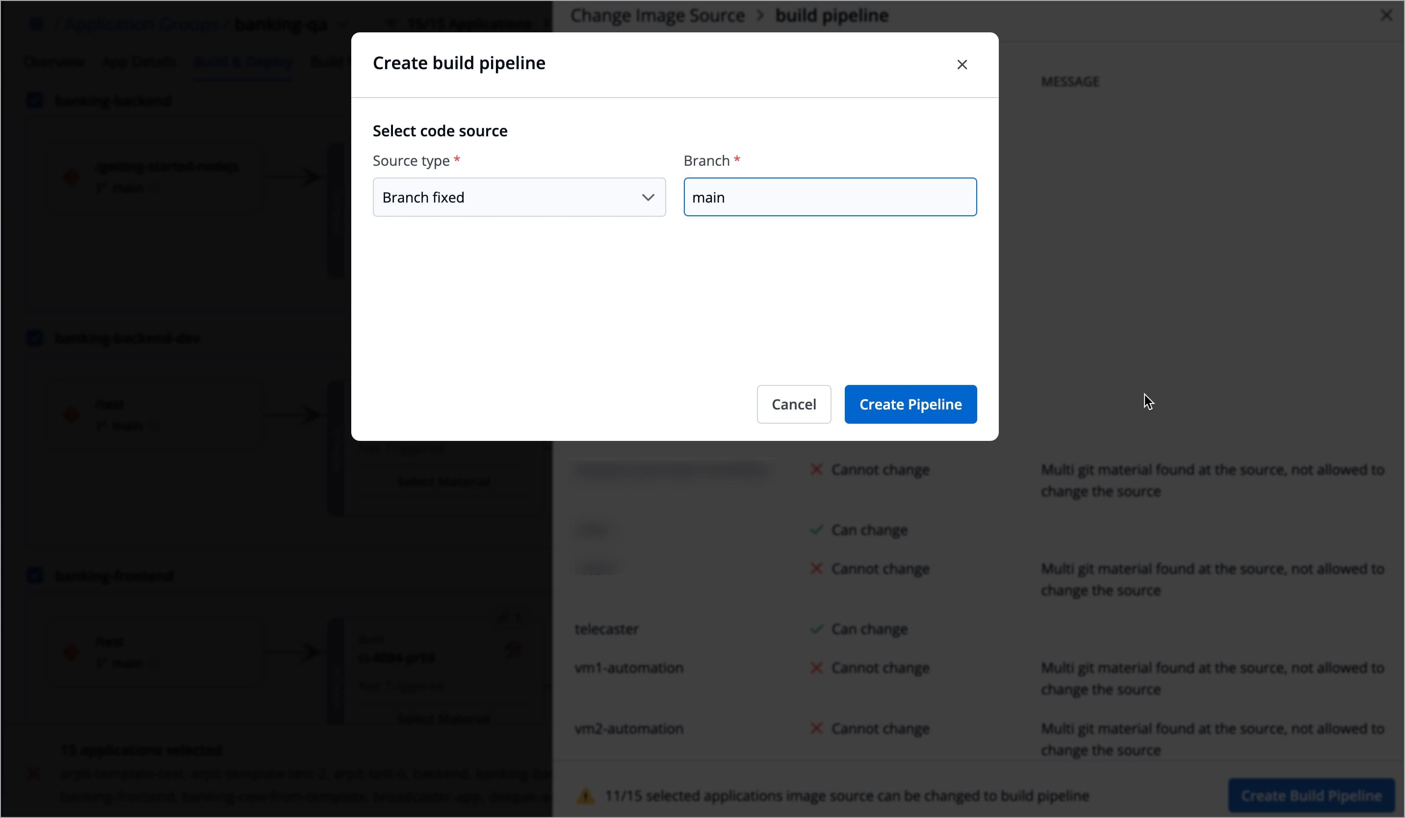Click the Cancel button in the modal

pos(793,404)
